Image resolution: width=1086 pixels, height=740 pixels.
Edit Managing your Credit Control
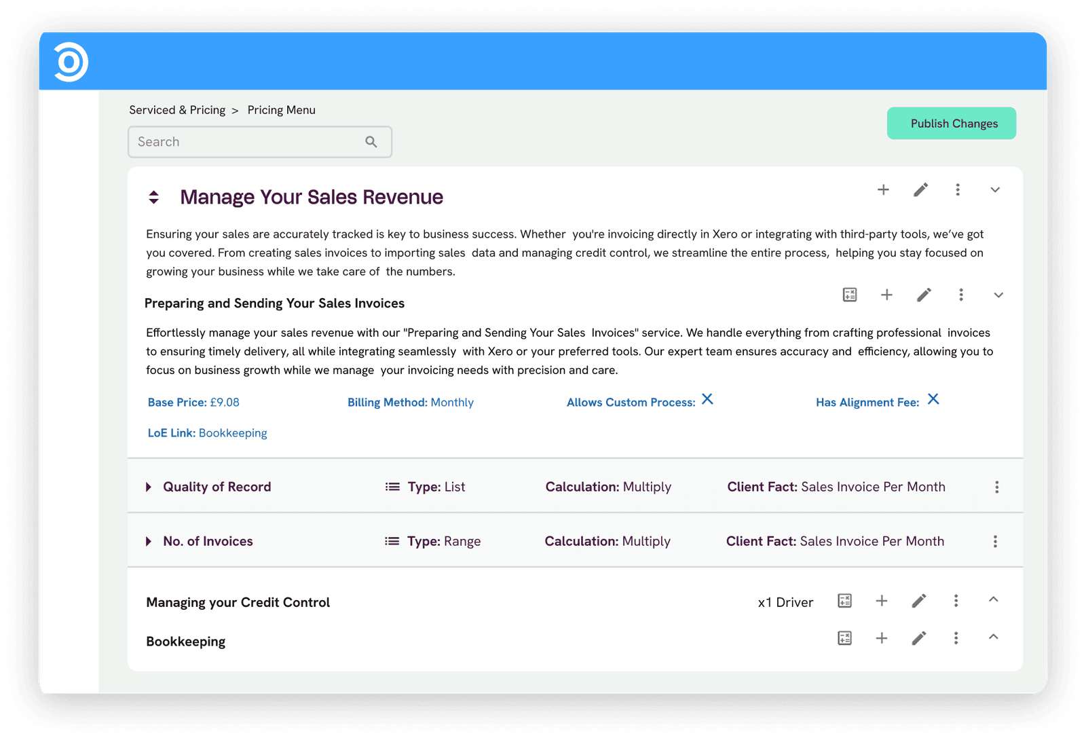pyautogui.click(x=919, y=601)
